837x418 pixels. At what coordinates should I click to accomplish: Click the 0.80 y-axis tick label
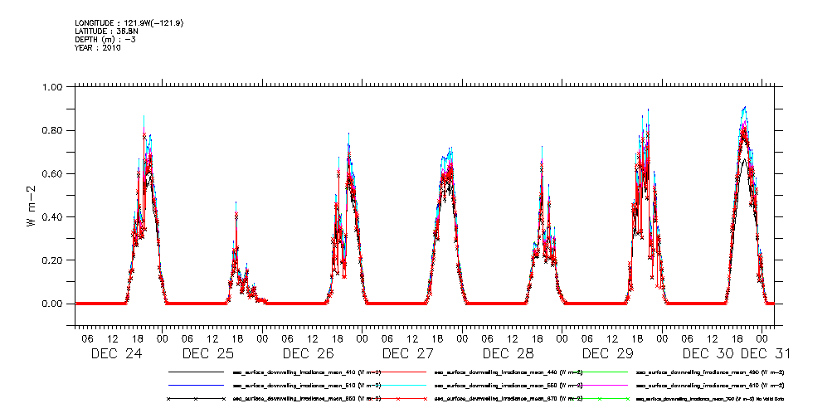coord(52,130)
